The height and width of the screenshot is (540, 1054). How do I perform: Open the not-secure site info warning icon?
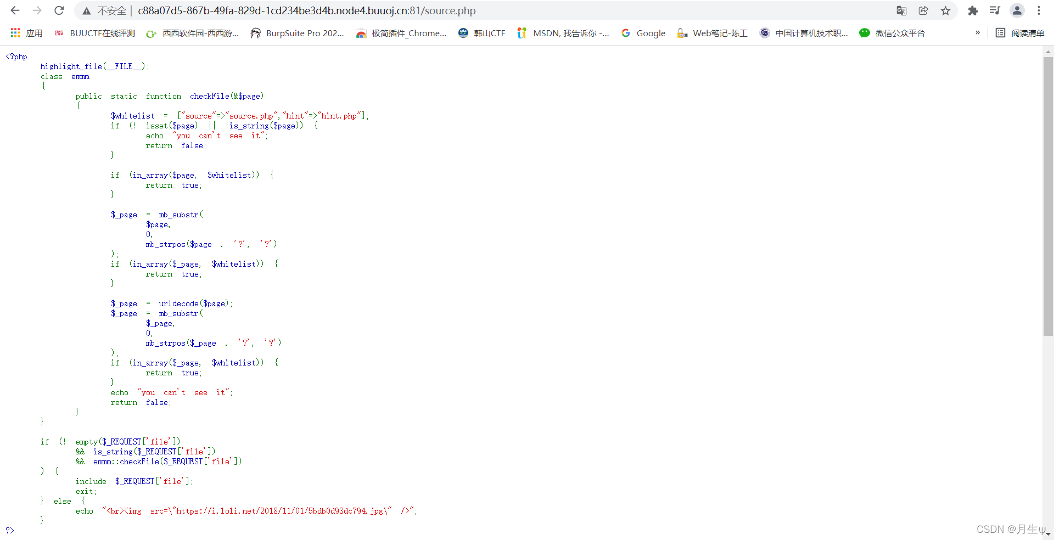[x=87, y=11]
